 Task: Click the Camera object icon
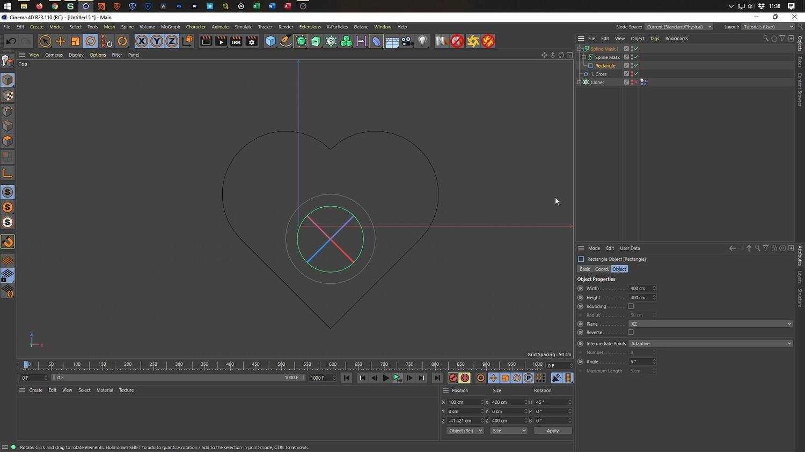tap(407, 41)
